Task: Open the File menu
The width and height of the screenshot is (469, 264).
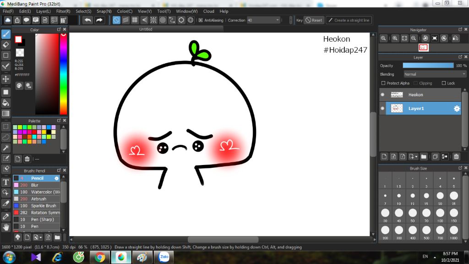Action: point(8,11)
